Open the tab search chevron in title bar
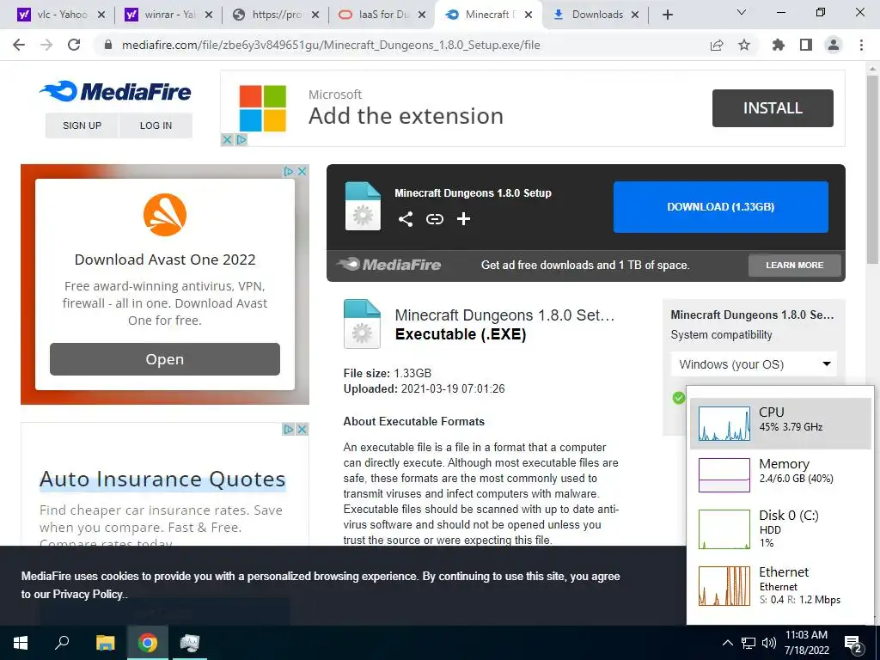The width and height of the screenshot is (880, 660). tap(742, 12)
